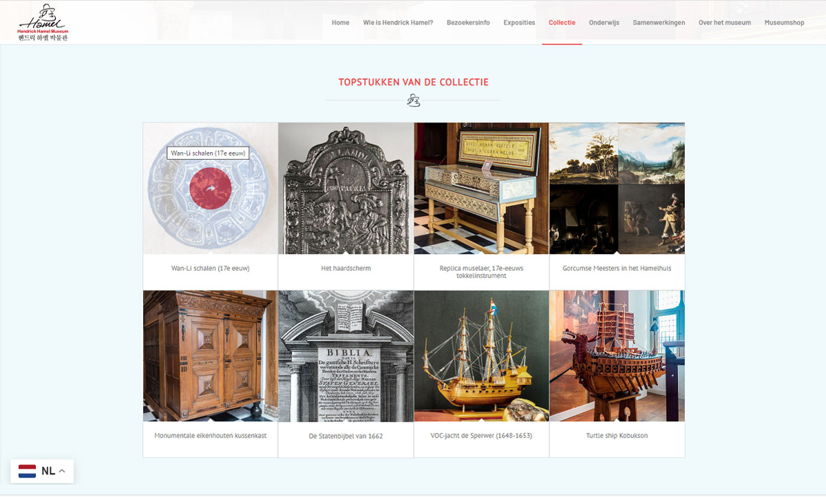Viewport: 826px width, 497px height.
Task: Open the "Gorcumse Meesters in het Hamelhuis" thumbnail
Action: [617, 188]
